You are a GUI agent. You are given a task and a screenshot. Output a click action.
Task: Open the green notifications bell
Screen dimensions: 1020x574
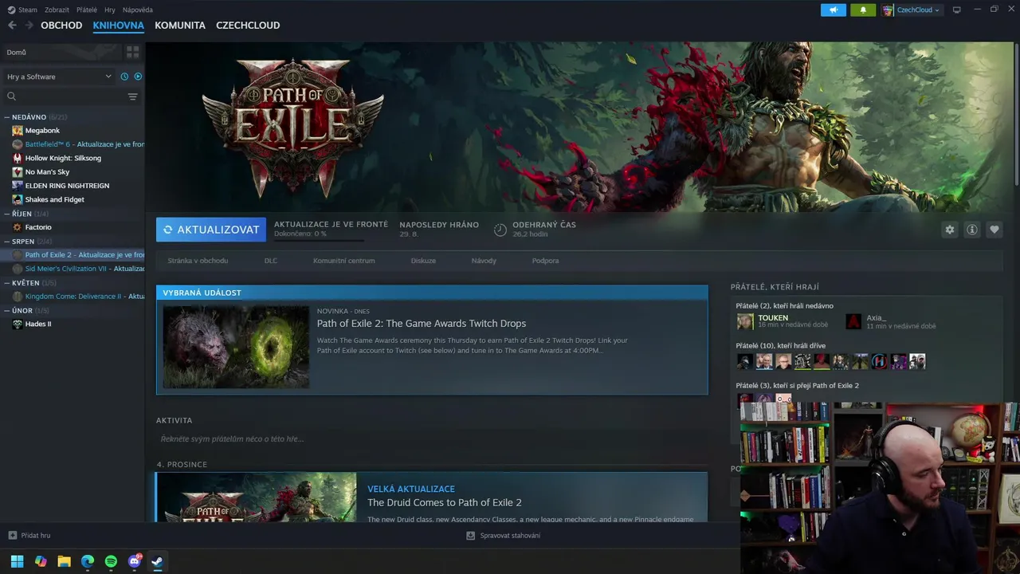point(862,10)
